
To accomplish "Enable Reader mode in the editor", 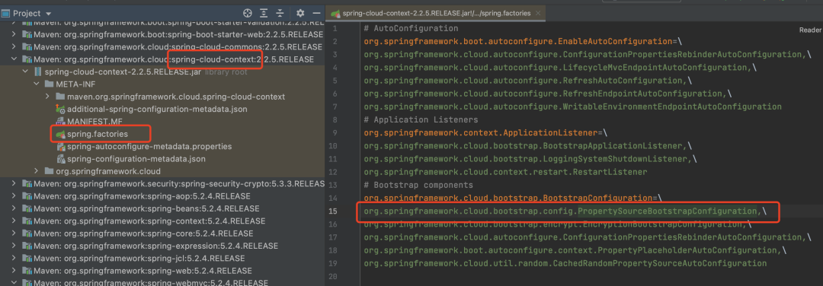I will [x=810, y=30].
